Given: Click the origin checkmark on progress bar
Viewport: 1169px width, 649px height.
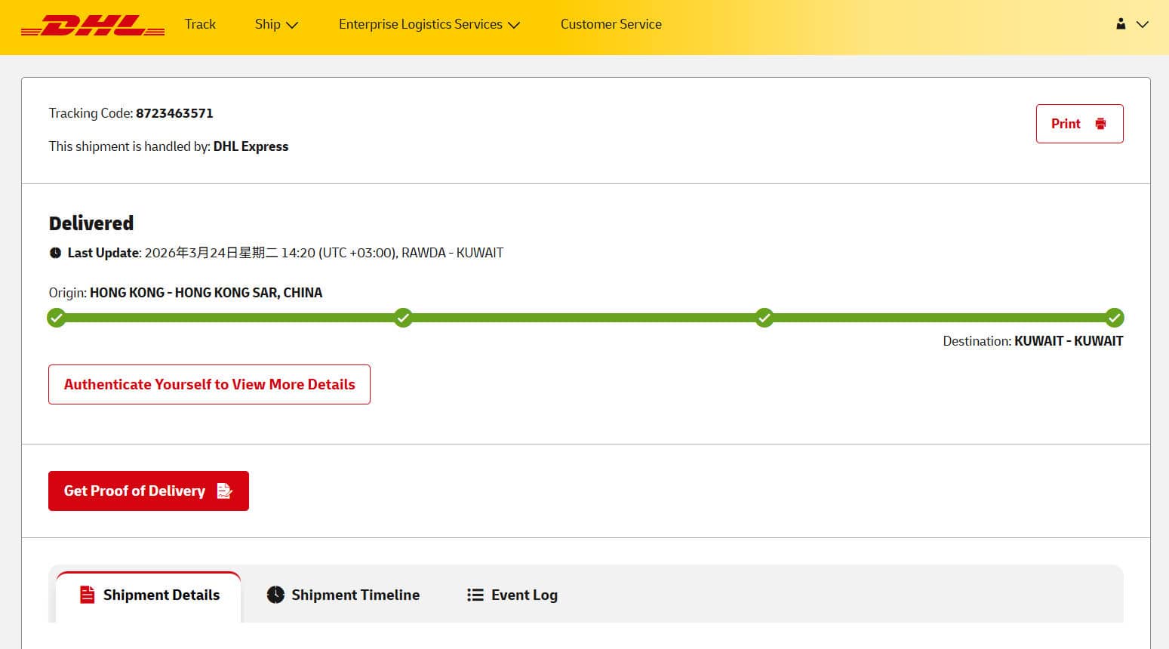Looking at the screenshot, I should point(57,318).
